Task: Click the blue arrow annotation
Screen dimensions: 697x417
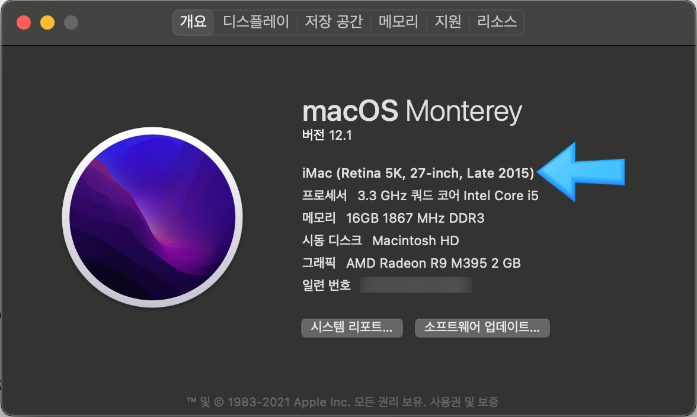Action: [x=581, y=172]
